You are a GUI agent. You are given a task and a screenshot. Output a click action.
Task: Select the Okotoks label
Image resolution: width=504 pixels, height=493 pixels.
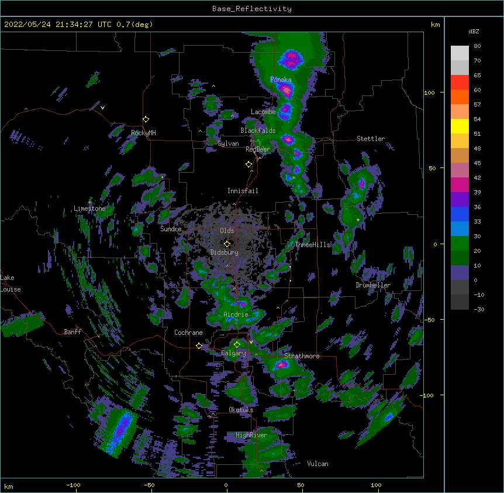(241, 410)
